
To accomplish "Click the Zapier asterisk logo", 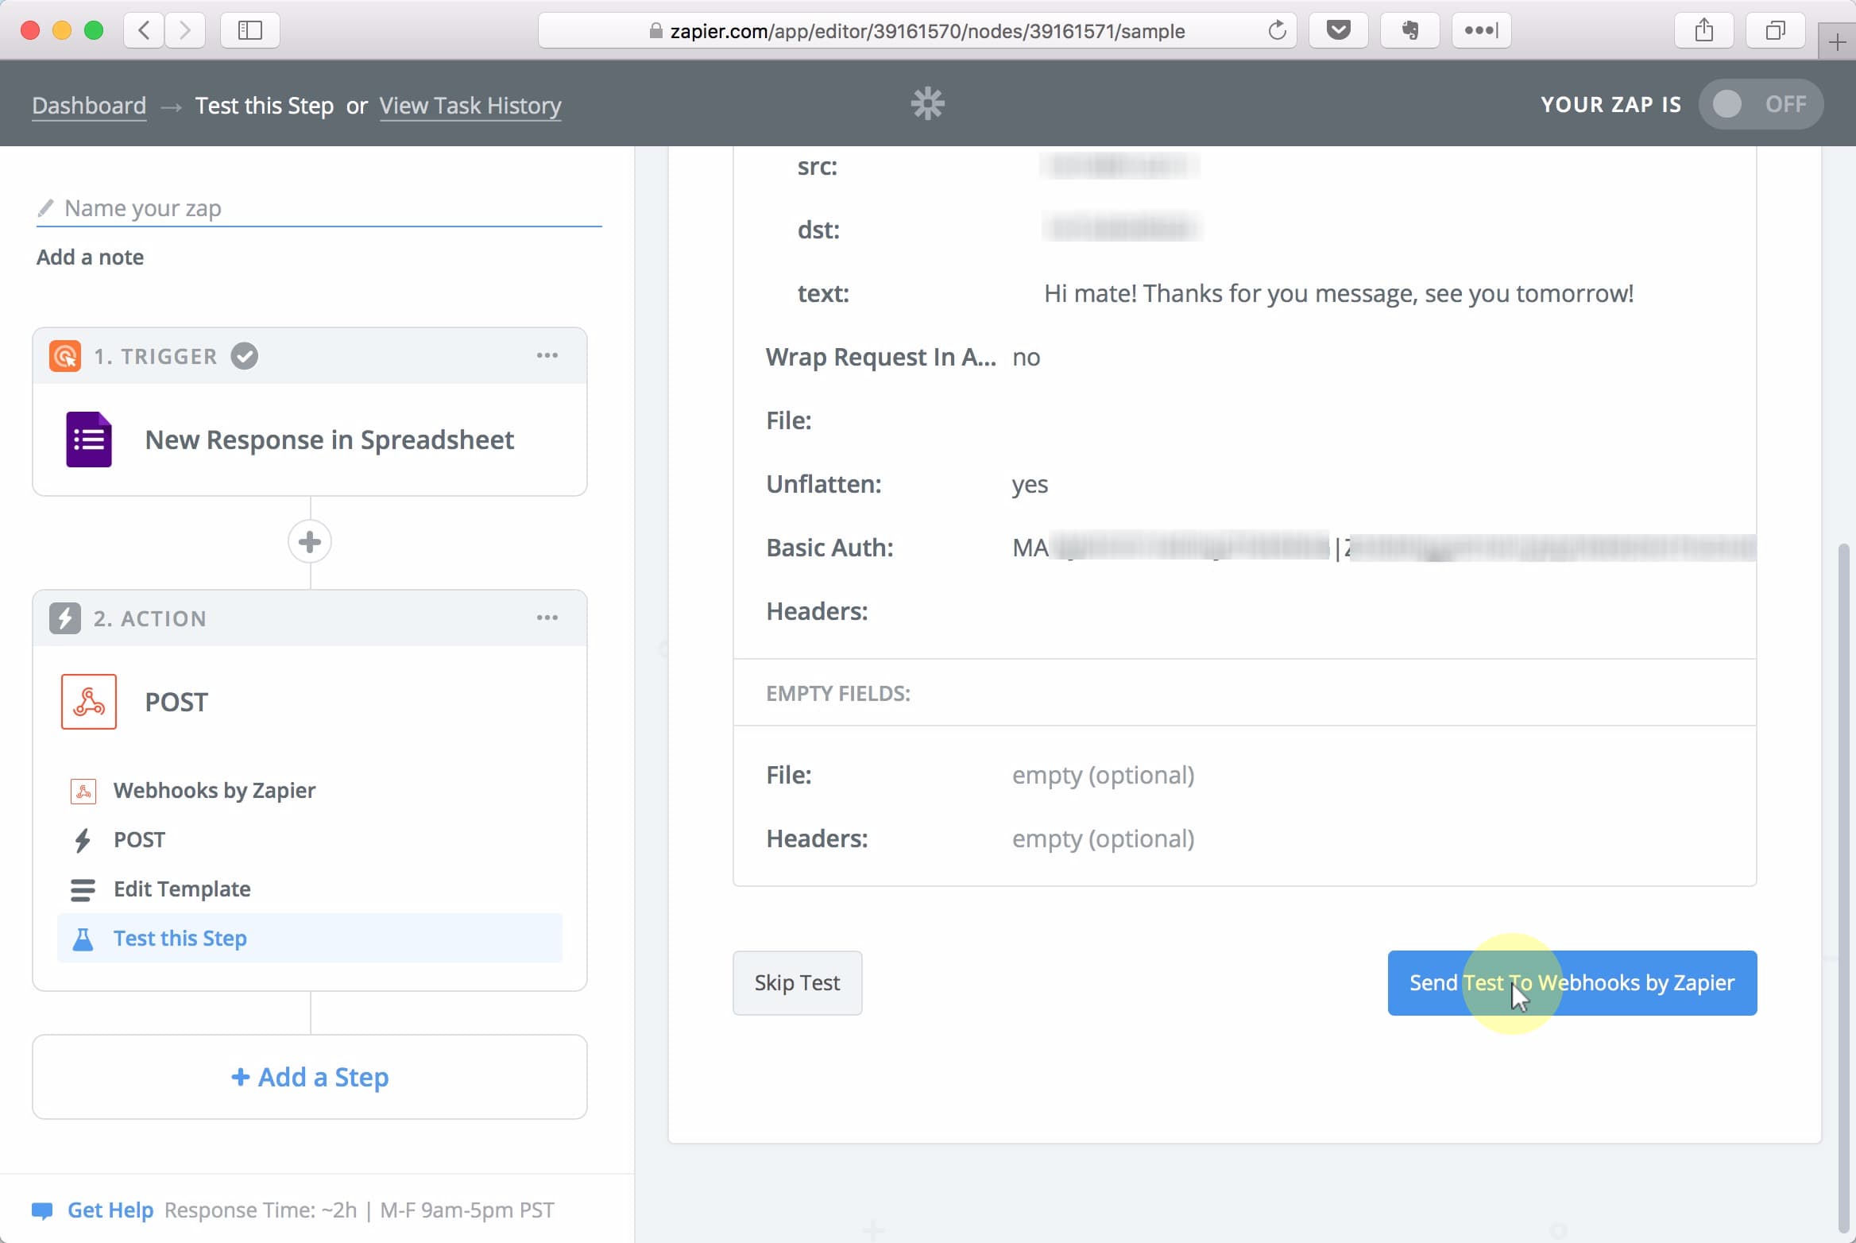I will pos(927,104).
